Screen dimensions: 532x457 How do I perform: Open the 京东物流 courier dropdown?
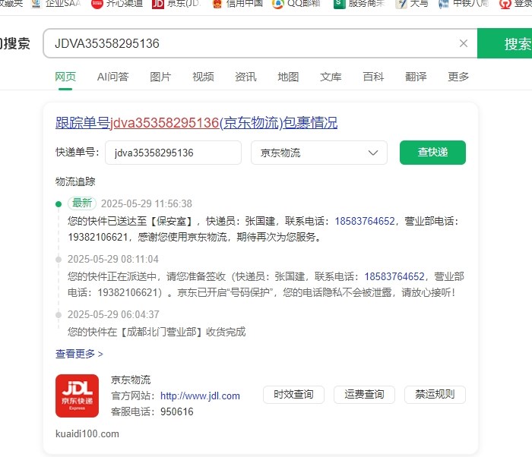pos(319,153)
